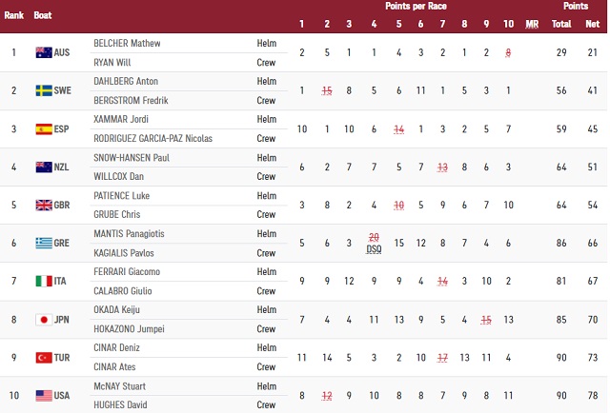Click the Great Britain flag icon
Viewport: 610px width, 413px height.
coord(44,205)
